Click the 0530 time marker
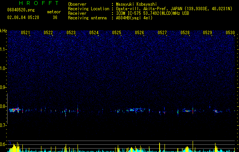Image resolution: width=239 pixels, height=152 pixels. [x=230, y=33]
